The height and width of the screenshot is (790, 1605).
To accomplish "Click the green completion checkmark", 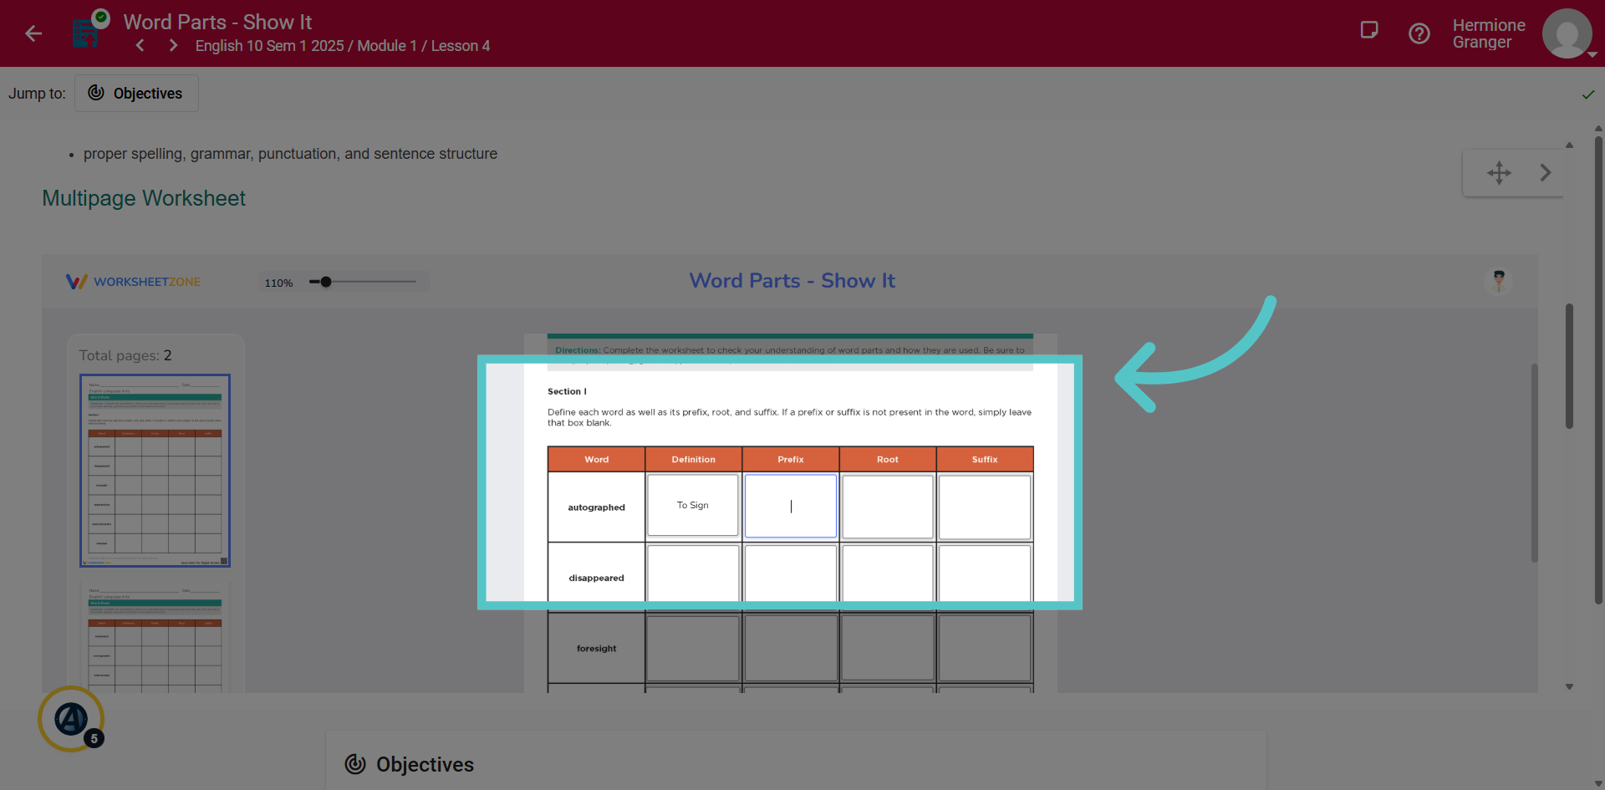I will pos(1588,94).
